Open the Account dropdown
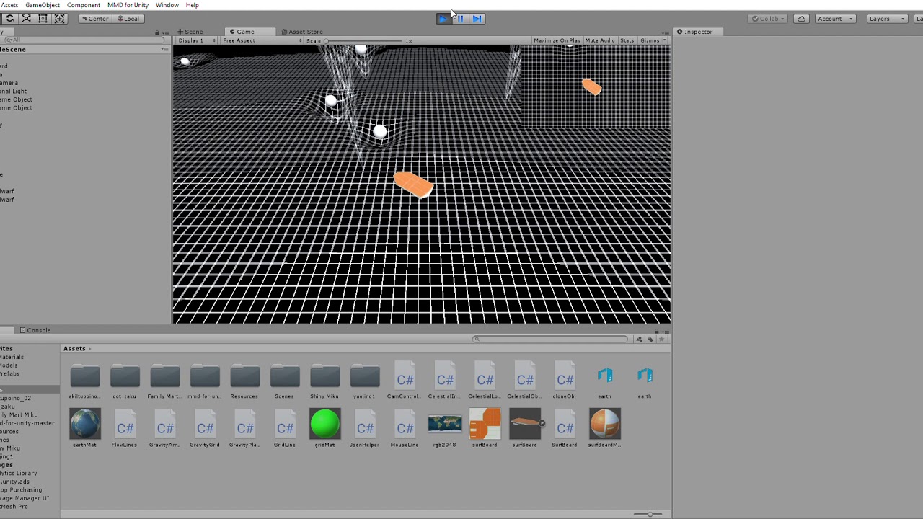The height and width of the screenshot is (519, 923). [835, 19]
